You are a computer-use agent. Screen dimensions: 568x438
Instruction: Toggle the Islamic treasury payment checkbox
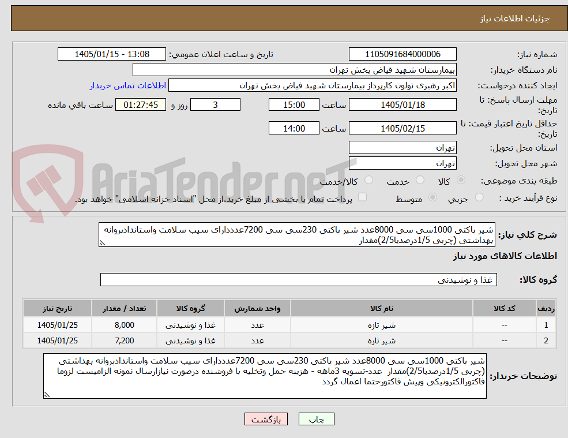pyautogui.click(x=362, y=197)
